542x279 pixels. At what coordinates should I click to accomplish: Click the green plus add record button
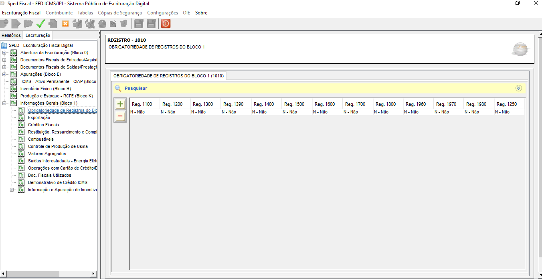pos(120,104)
